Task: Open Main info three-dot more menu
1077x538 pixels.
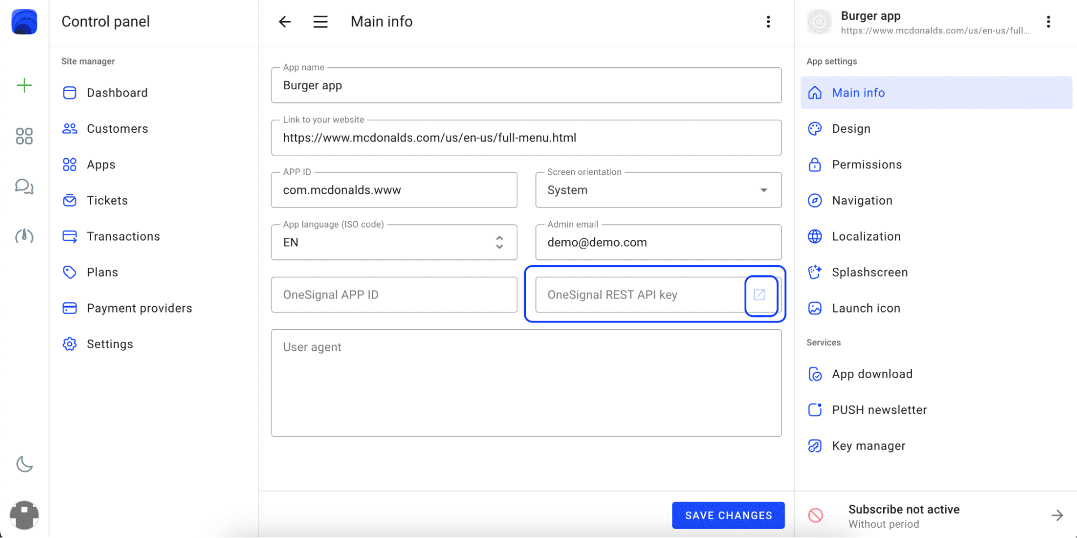Action: pos(768,22)
